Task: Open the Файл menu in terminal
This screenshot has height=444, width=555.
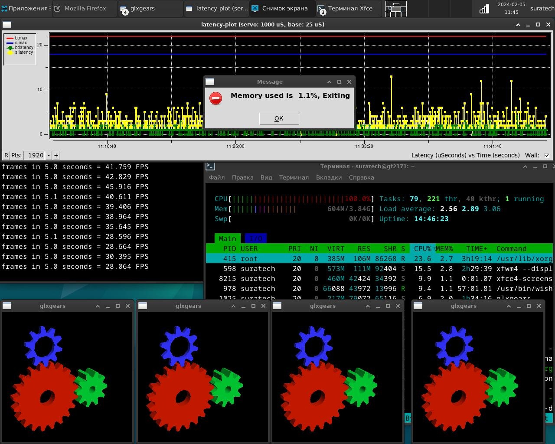Action: (x=216, y=177)
